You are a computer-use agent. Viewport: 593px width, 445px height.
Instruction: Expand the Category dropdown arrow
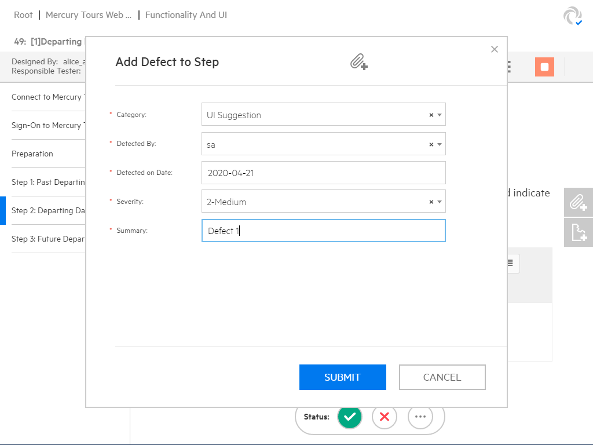pos(440,115)
